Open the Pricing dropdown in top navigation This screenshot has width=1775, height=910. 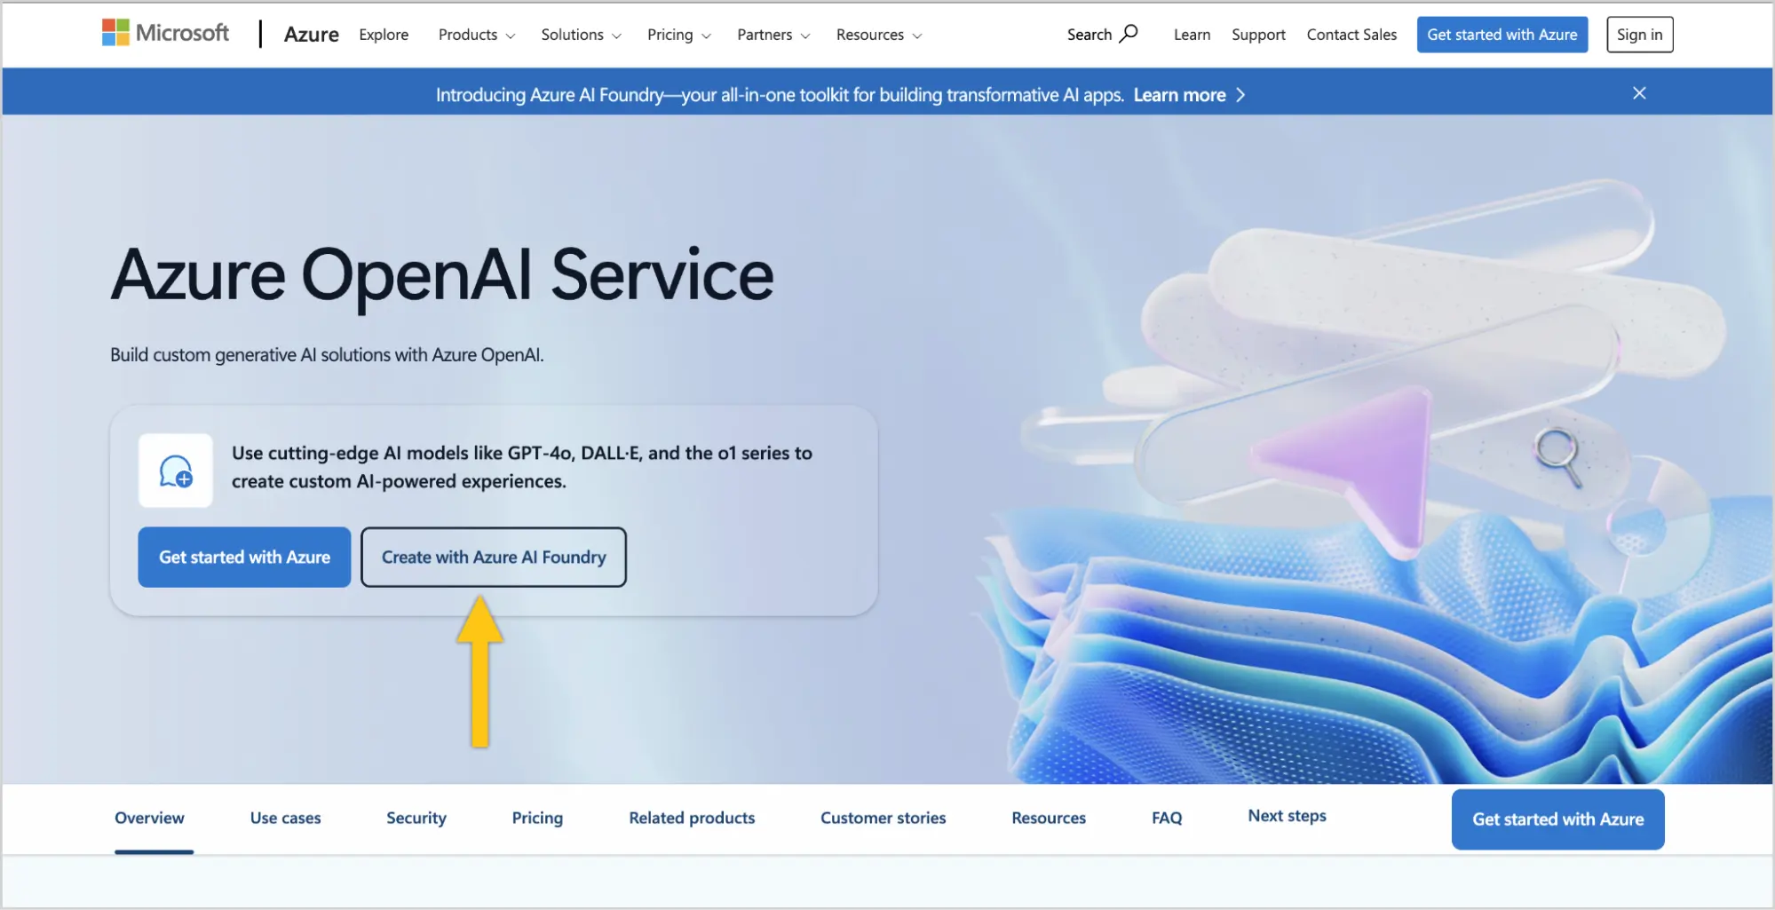pos(679,35)
